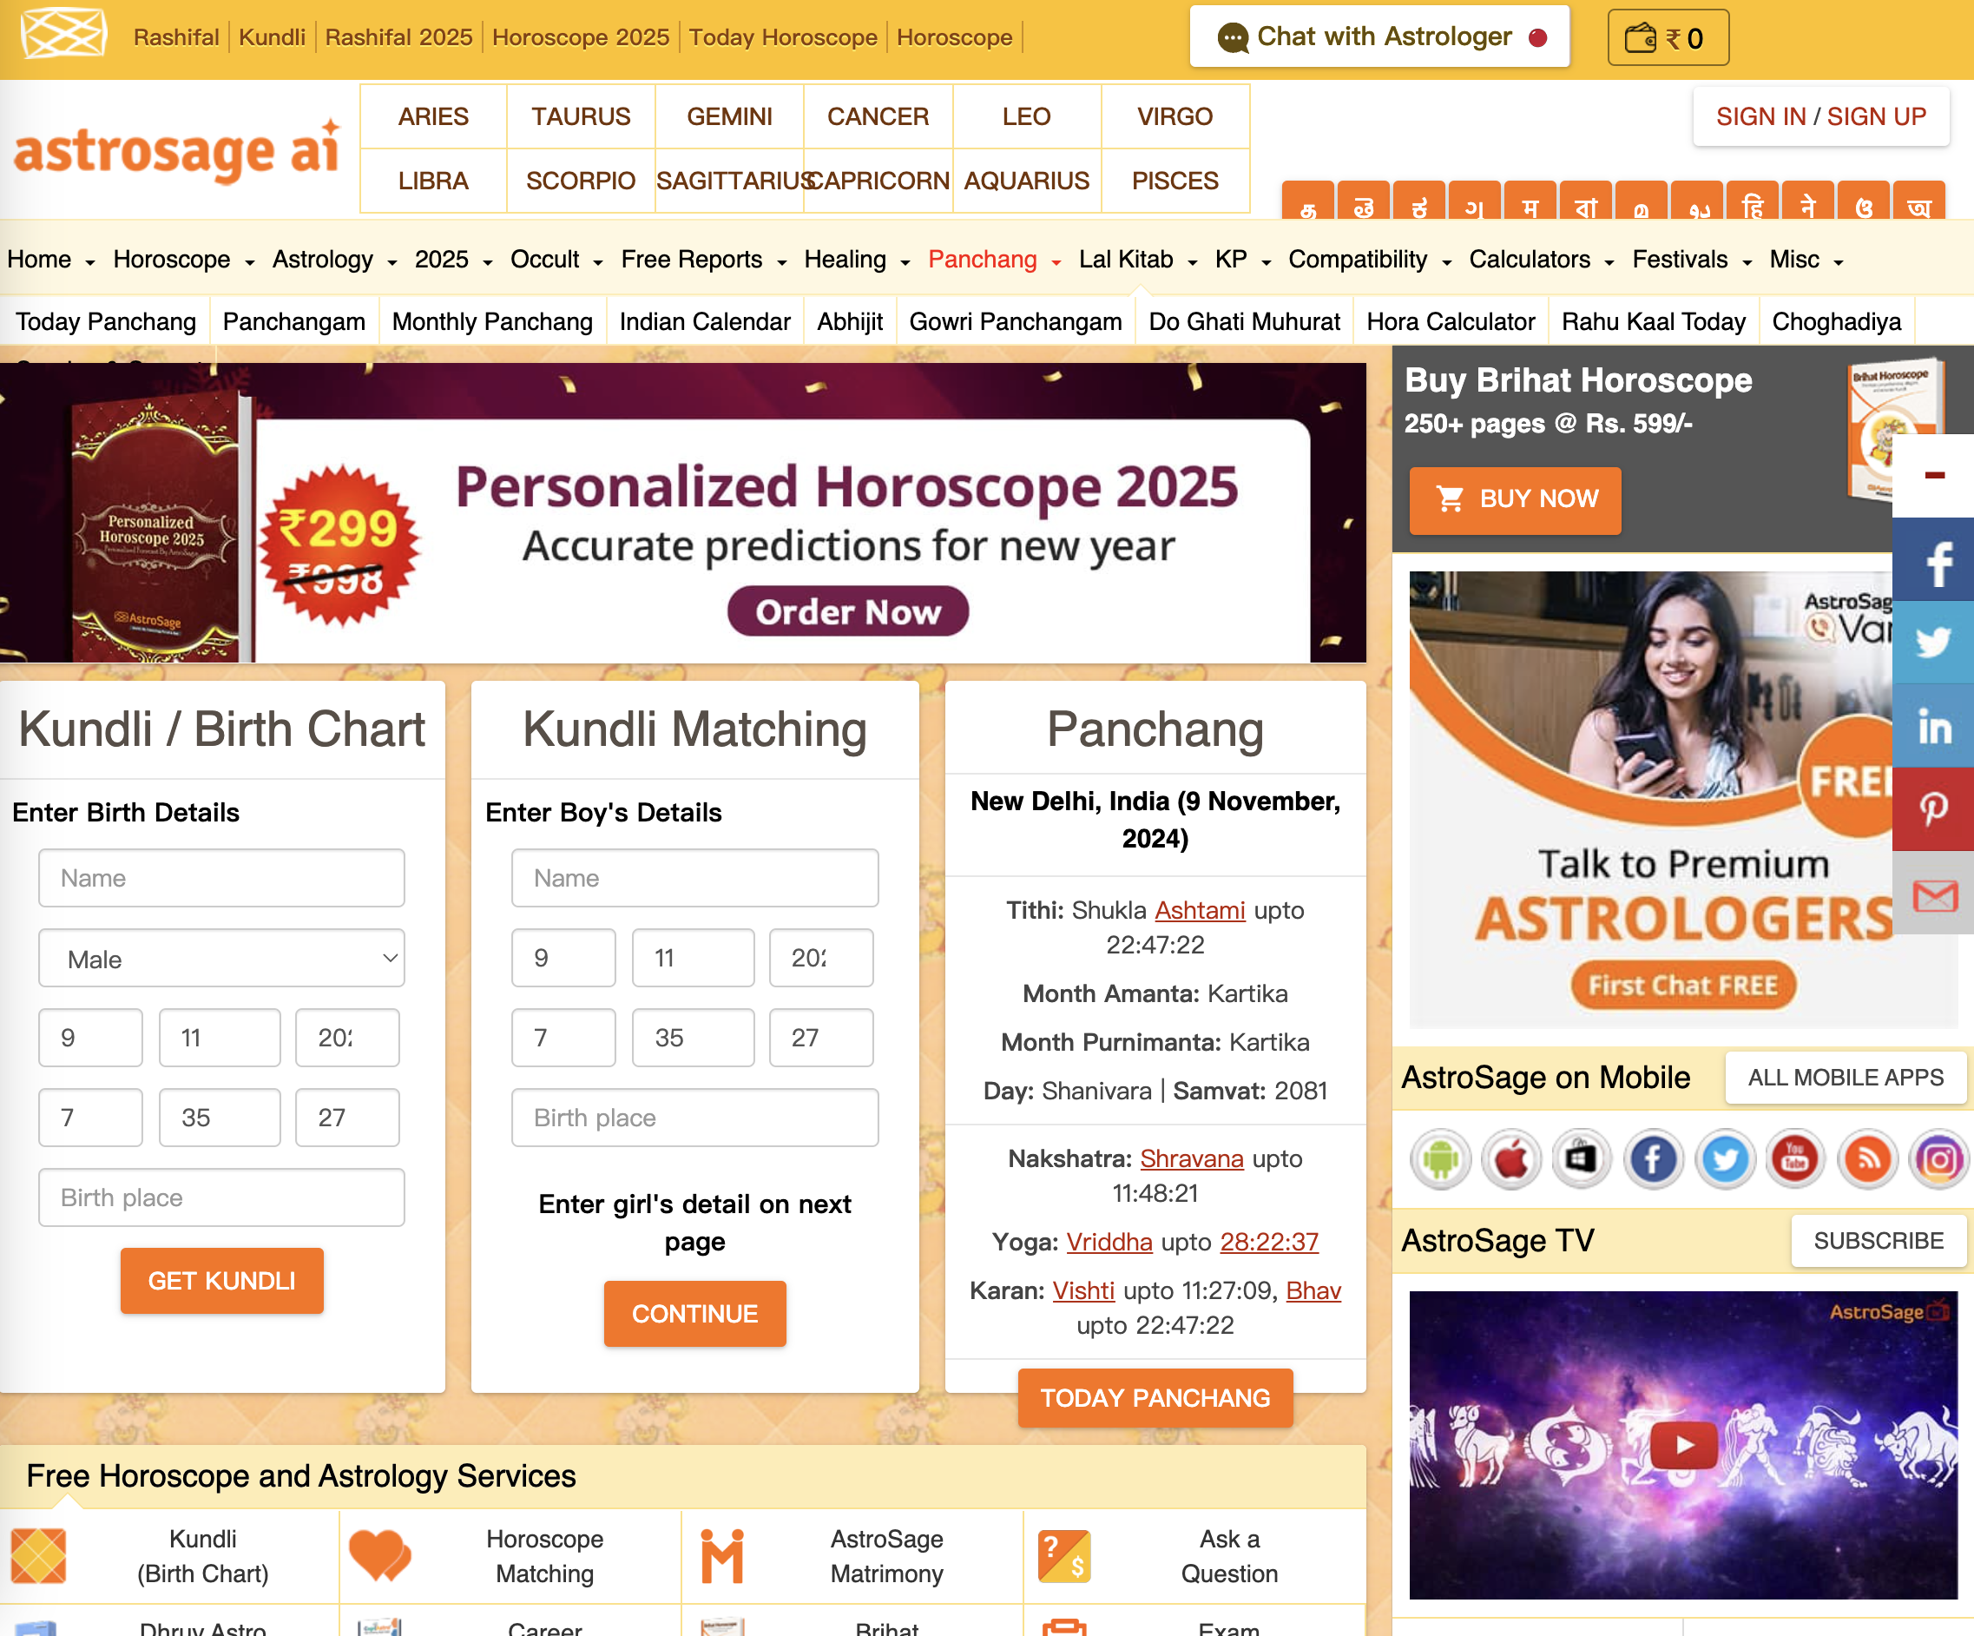Open Chat with Astrologer button
1974x1636 pixels.
1380,36
